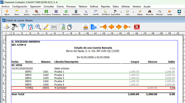
Task: Click the CSV/Excel toolbar icon
Action: coord(106,13)
